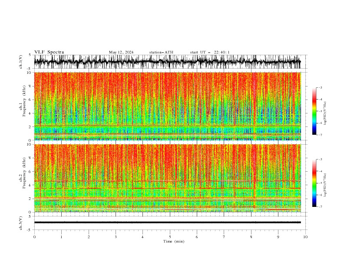
Task: Click time axis tick label '6'
Action: [197, 237]
